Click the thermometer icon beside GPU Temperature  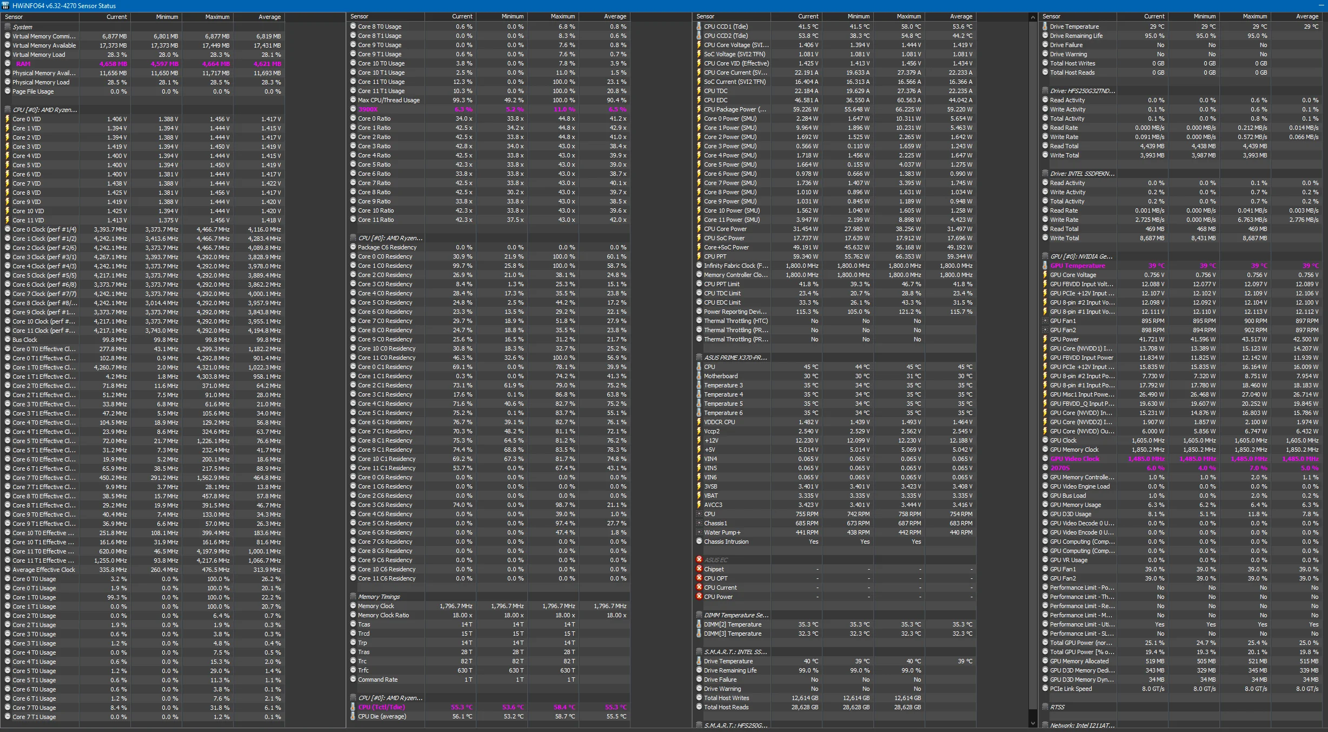click(x=1045, y=266)
